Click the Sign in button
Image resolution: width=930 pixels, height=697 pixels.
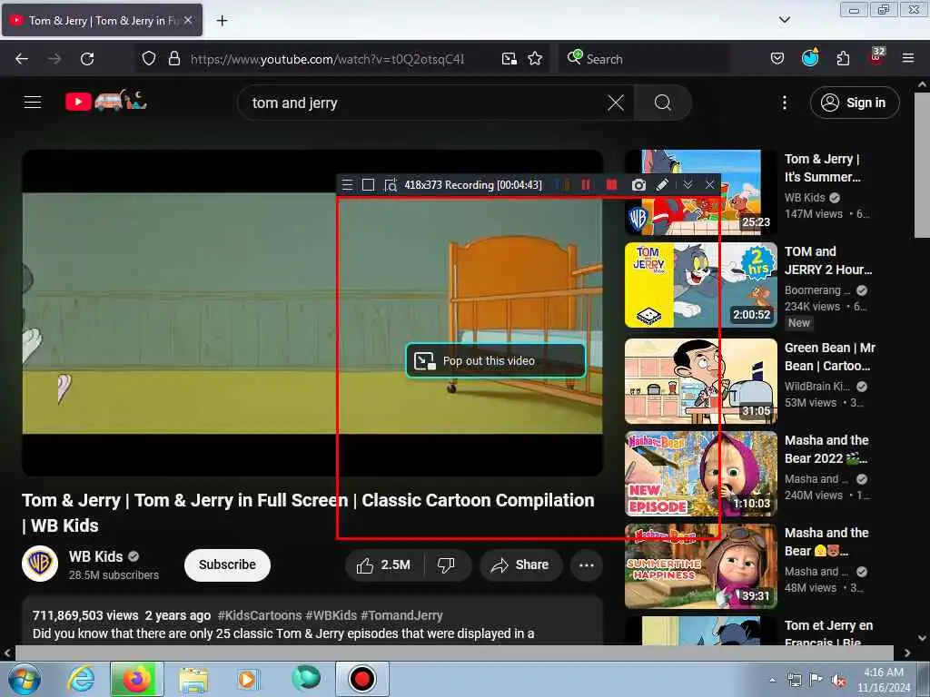click(x=854, y=103)
